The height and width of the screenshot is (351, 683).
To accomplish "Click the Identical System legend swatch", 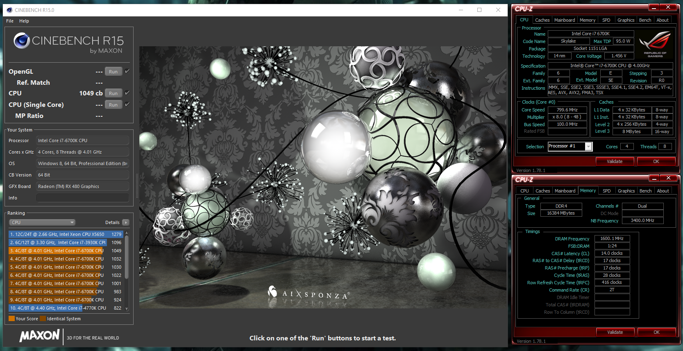I will click(43, 318).
